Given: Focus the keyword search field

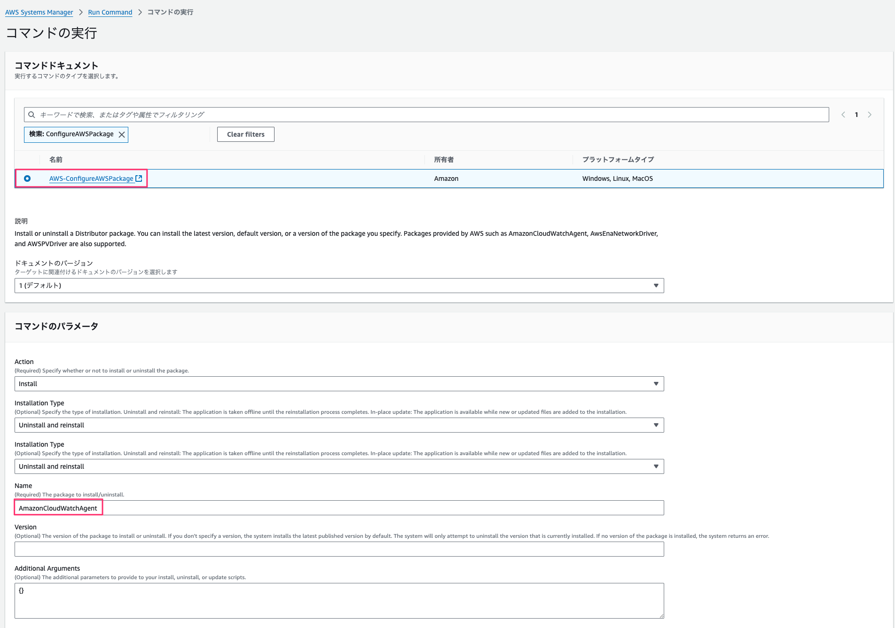Looking at the screenshot, I should pyautogui.click(x=426, y=115).
